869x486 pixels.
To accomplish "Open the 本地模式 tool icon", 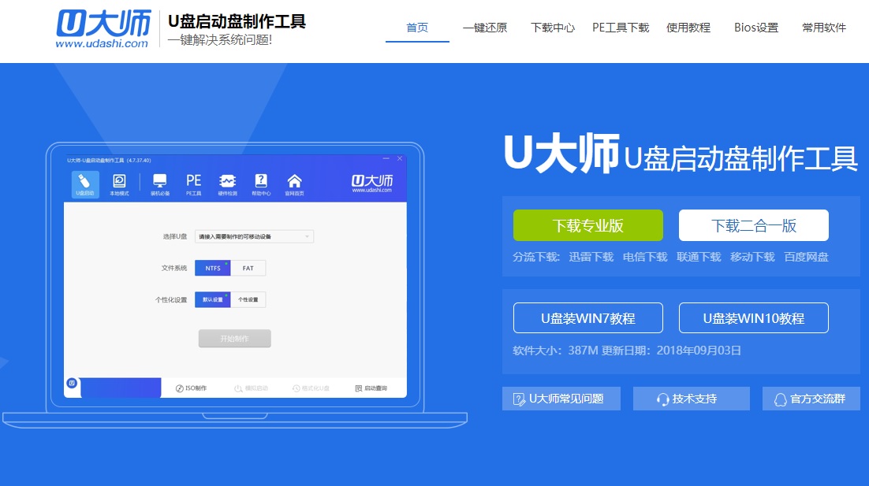I will (x=119, y=184).
